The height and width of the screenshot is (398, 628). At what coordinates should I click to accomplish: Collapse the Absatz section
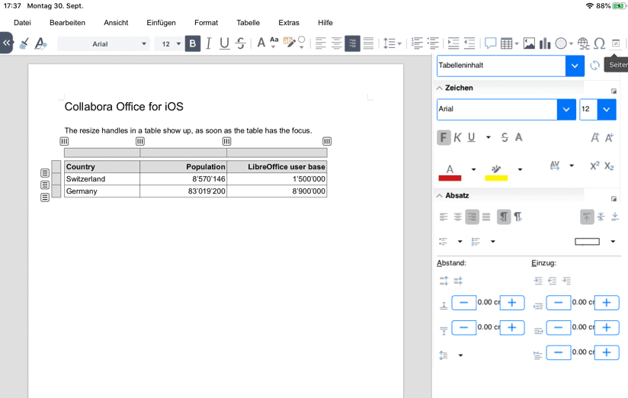(x=440, y=196)
